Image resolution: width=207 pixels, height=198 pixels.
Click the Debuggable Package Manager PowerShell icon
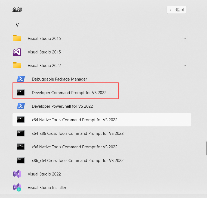21,79
